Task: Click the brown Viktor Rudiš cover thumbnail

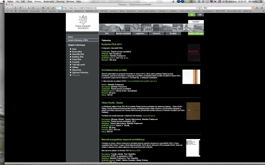Action: pos(193,111)
